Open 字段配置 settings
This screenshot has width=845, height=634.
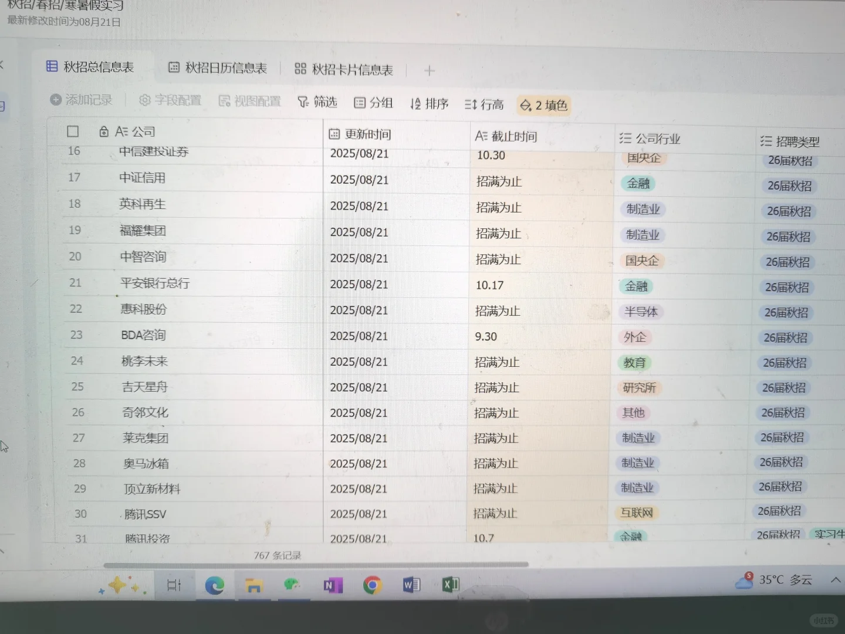[170, 100]
